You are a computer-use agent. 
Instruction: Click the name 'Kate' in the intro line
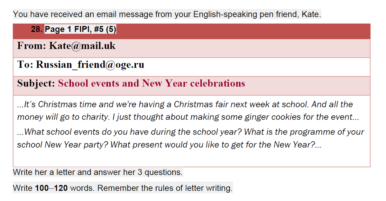tap(310, 14)
